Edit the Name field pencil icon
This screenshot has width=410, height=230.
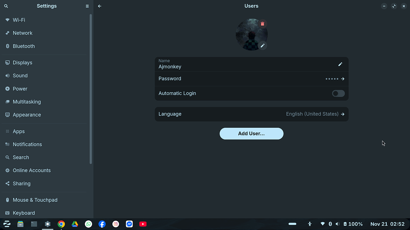(340, 64)
